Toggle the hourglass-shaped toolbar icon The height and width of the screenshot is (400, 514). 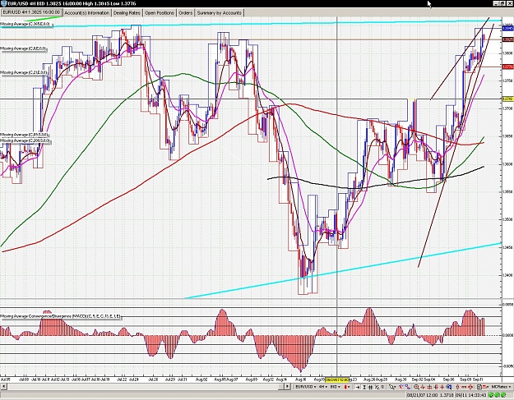(364, 387)
